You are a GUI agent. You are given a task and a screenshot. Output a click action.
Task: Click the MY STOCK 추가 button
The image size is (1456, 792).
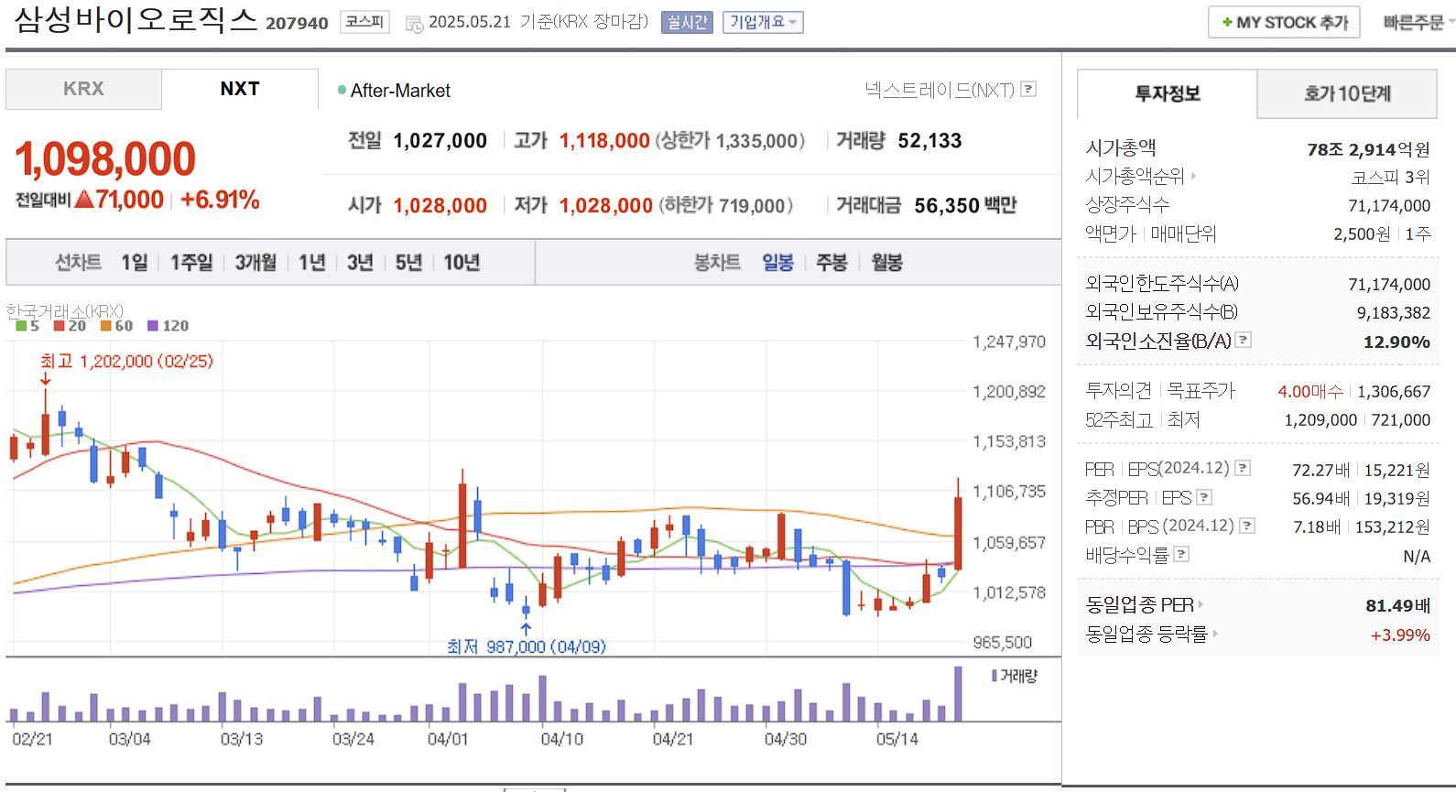click(x=1284, y=22)
